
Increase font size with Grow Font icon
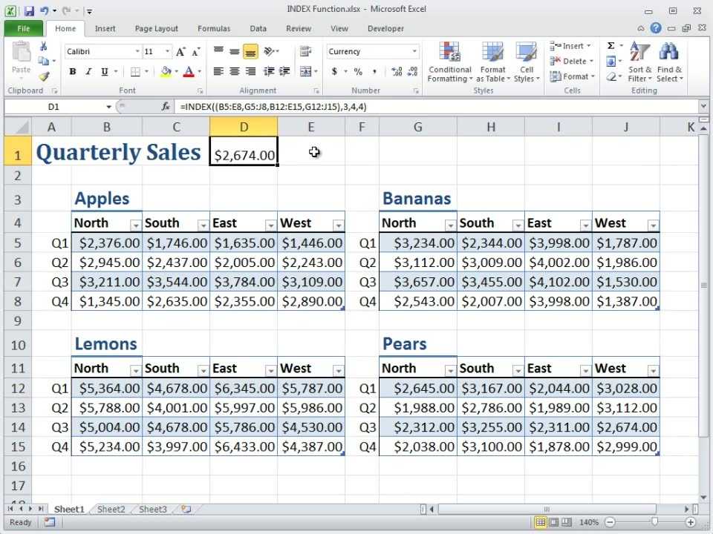coord(180,52)
